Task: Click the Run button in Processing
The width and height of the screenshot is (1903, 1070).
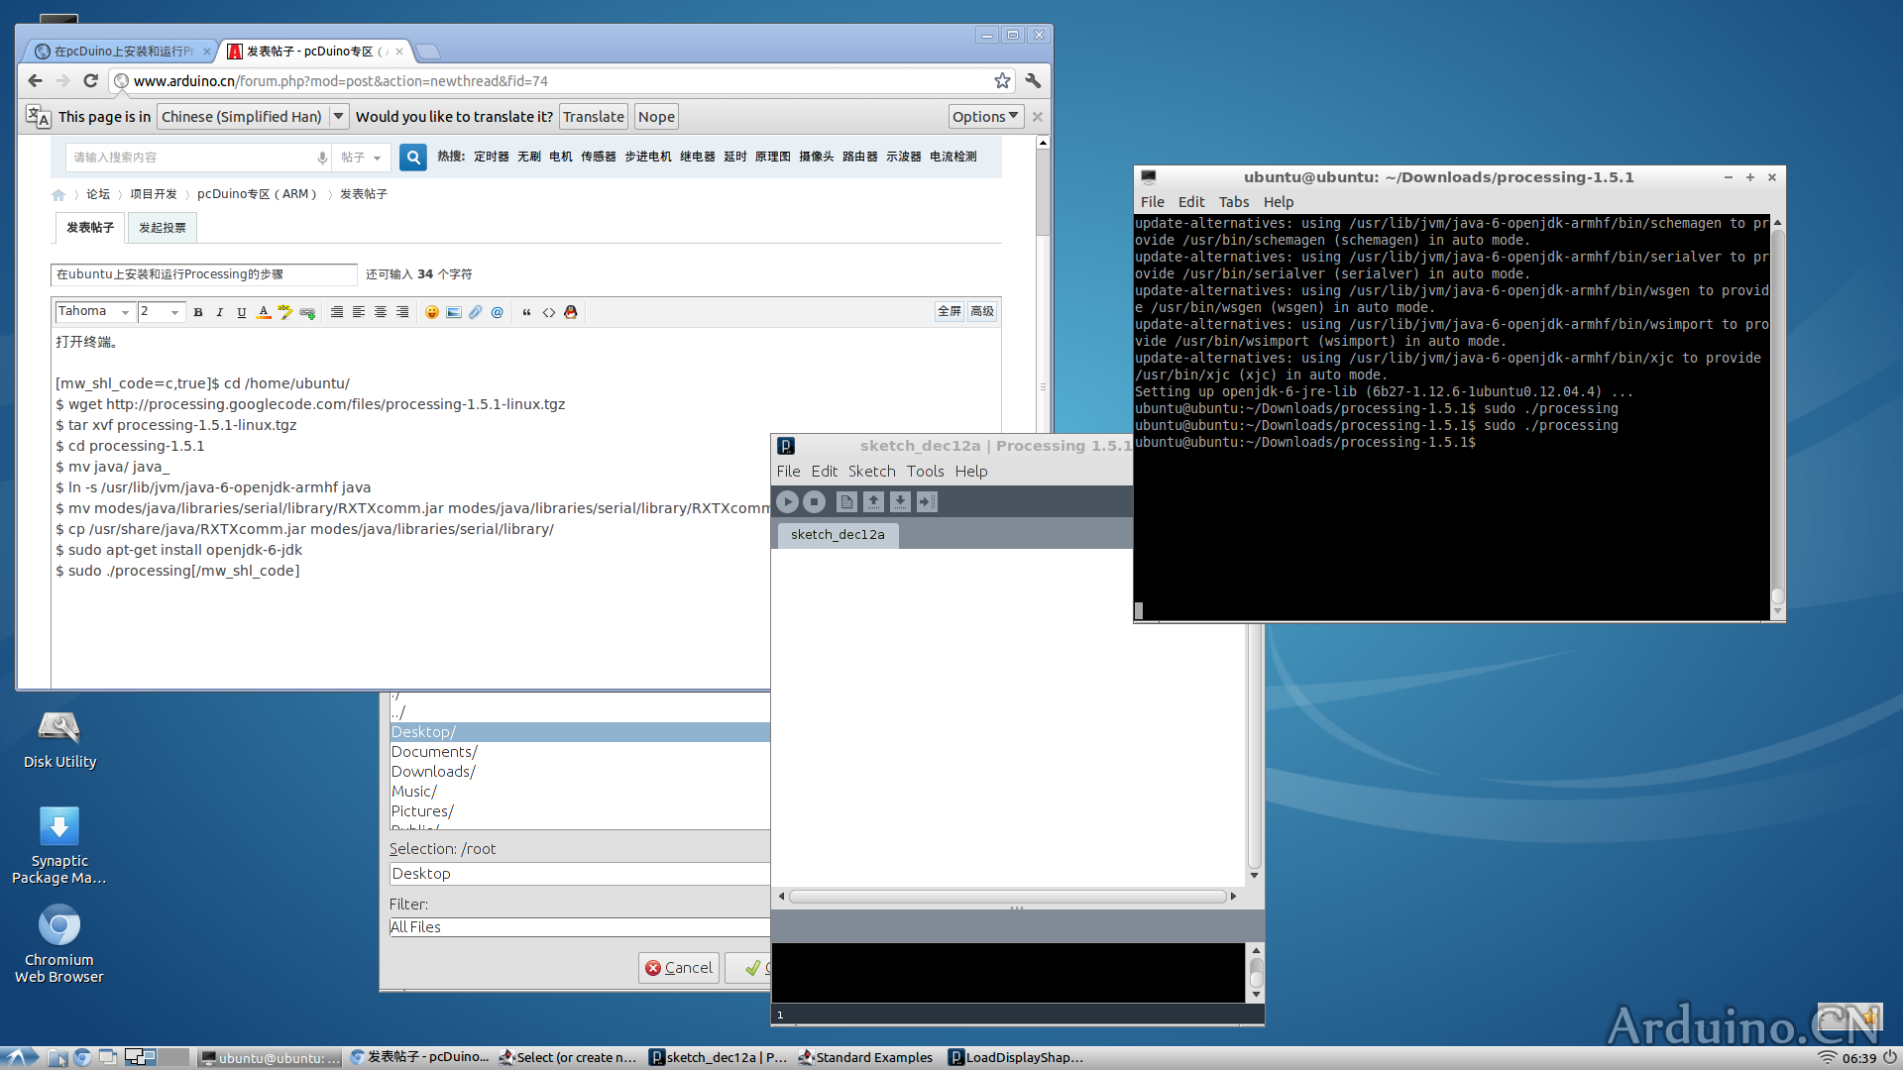Action: pyautogui.click(x=788, y=502)
